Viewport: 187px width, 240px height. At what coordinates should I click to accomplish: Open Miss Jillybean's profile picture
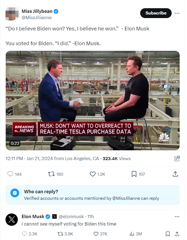click(x=12, y=14)
